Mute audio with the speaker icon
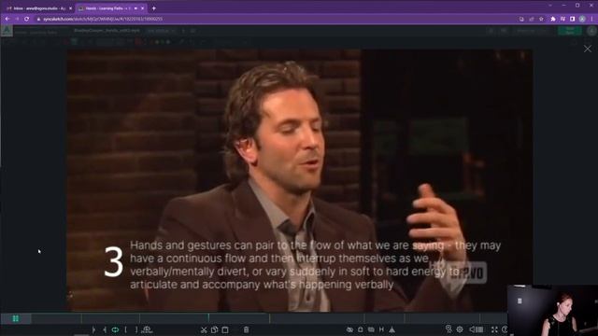Screen dimensions: 598x336 tap(473, 329)
